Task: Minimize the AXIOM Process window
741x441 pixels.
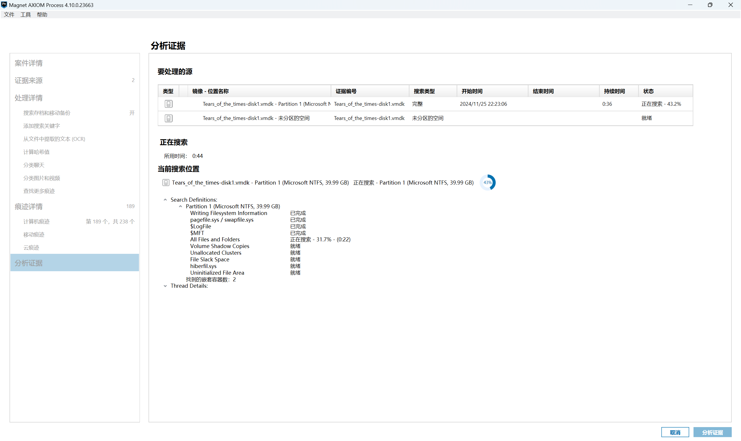Action: click(x=690, y=5)
